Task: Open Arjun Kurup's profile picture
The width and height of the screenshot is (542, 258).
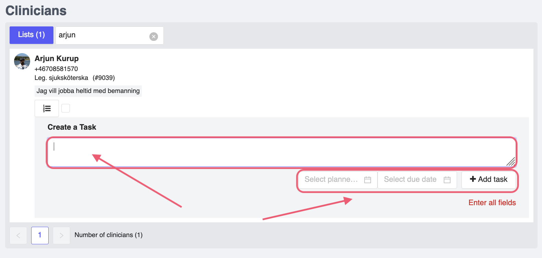Action: click(22, 61)
